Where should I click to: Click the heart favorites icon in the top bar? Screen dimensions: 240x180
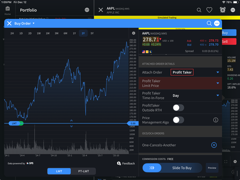click(x=209, y=10)
